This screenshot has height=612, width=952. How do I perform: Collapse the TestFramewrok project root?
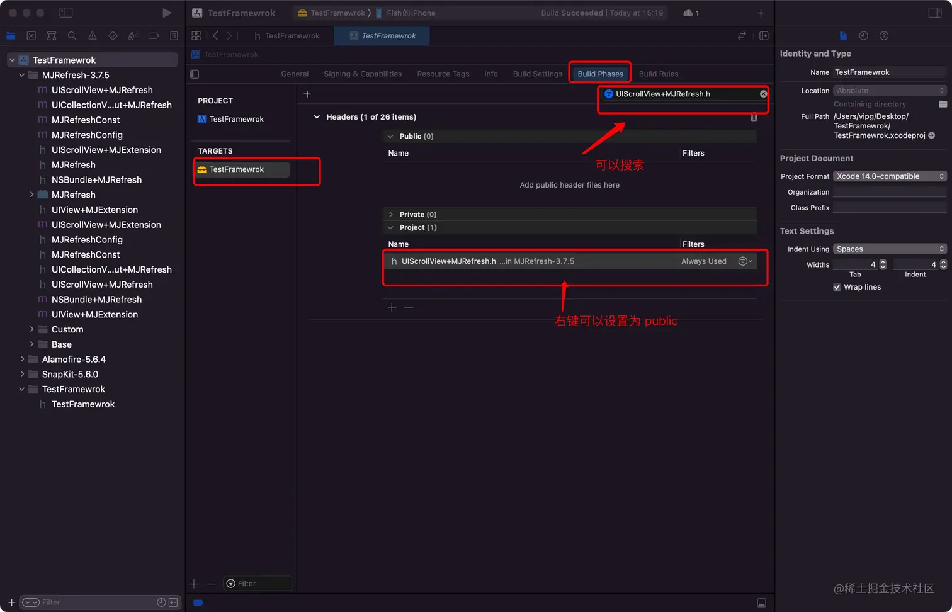[x=12, y=60]
